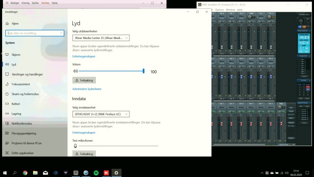Viewport: 314px width, 177px height.
Task: Open Enhetsegenskaper link under output device
Action: pos(84,56)
